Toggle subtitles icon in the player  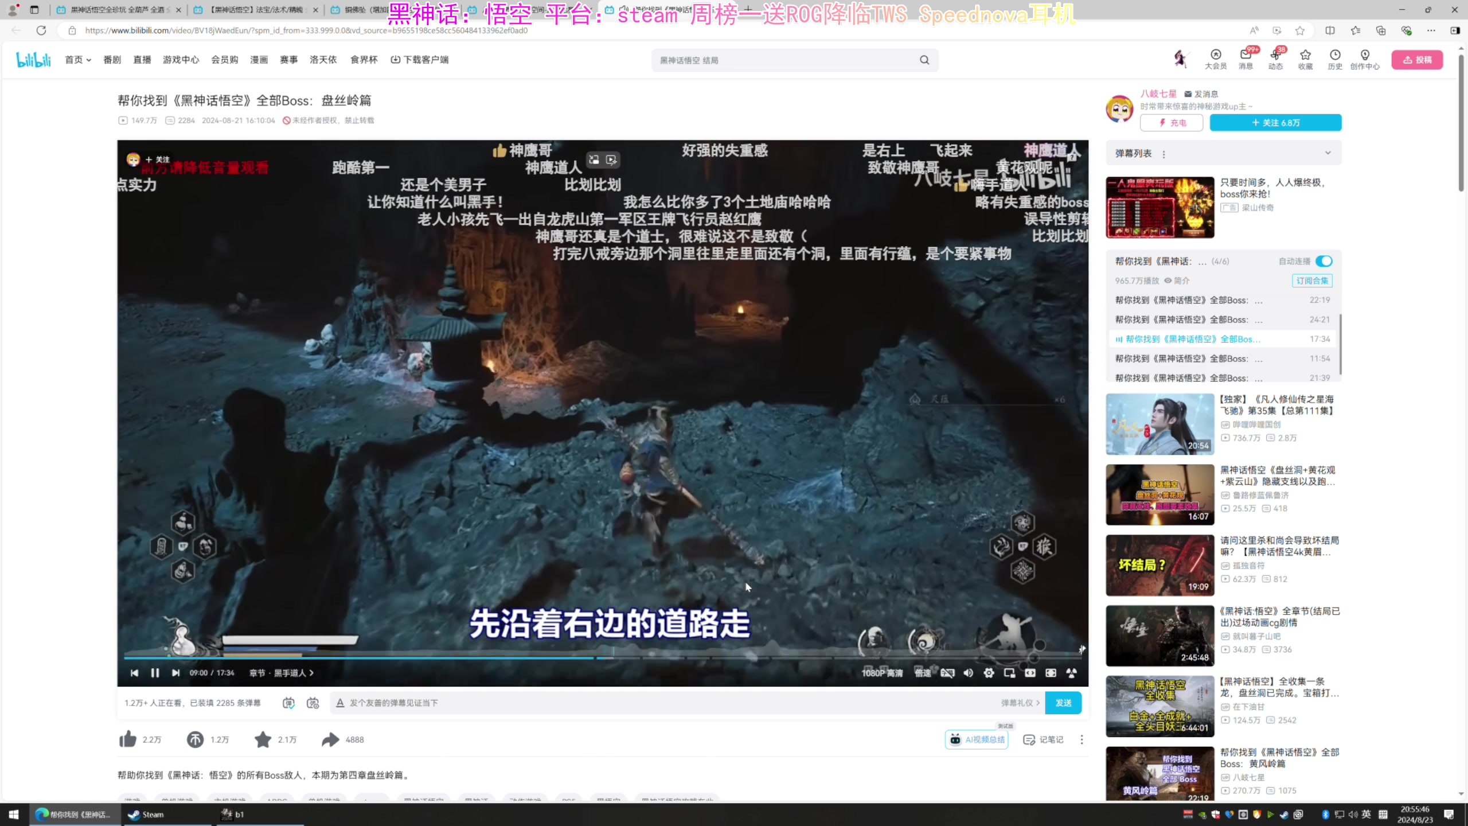(947, 673)
